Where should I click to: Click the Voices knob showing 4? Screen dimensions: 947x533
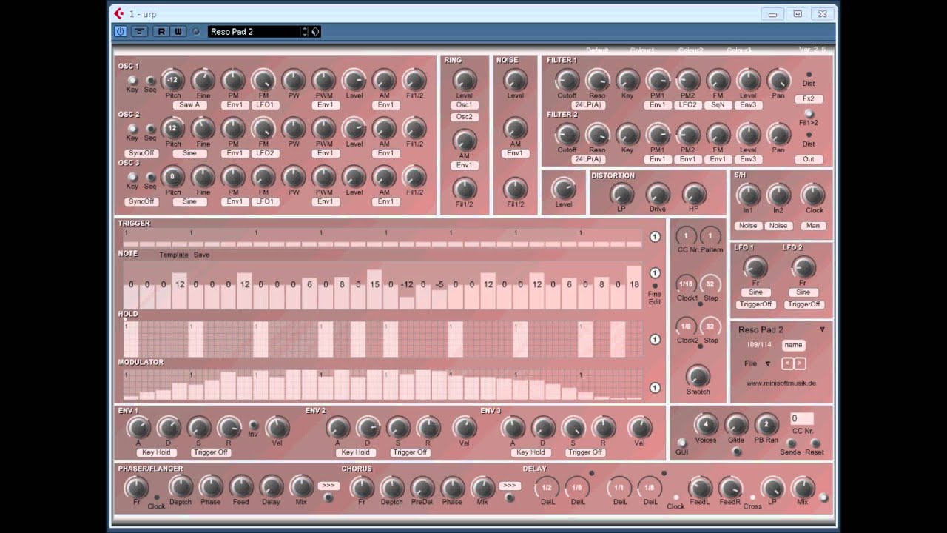pos(706,424)
